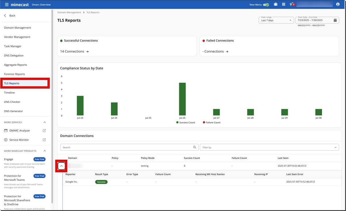Toggle the New Menu switch
The width and height of the screenshot is (346, 211).
pyautogui.click(x=266, y=5)
